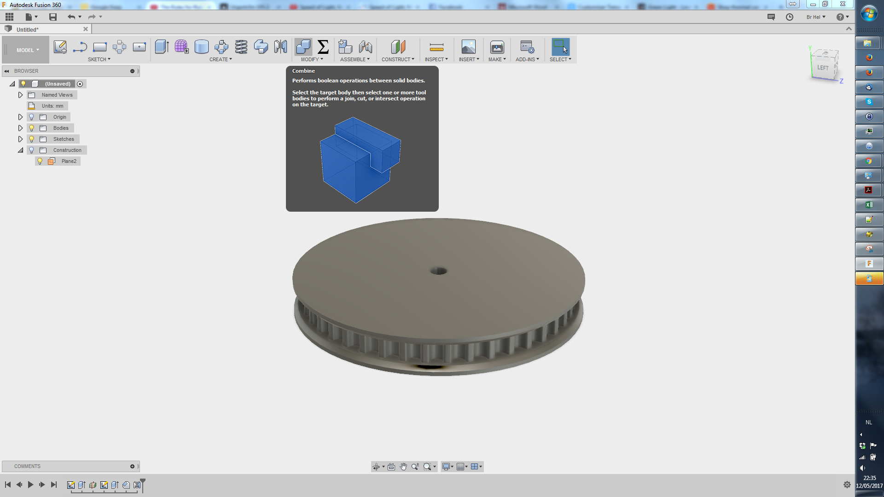
Task: Toggle visibility of Plane2 construction plane
Action: 40,161
